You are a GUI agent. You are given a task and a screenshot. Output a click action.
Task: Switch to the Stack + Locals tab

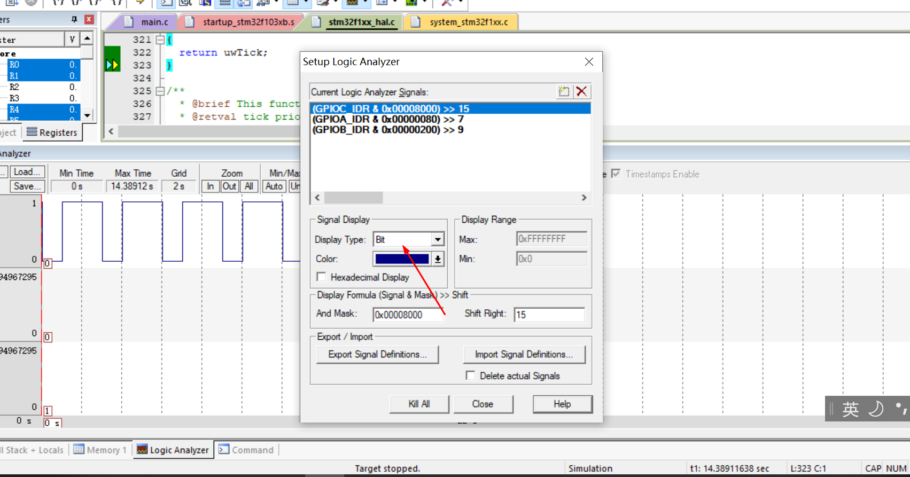(33, 450)
